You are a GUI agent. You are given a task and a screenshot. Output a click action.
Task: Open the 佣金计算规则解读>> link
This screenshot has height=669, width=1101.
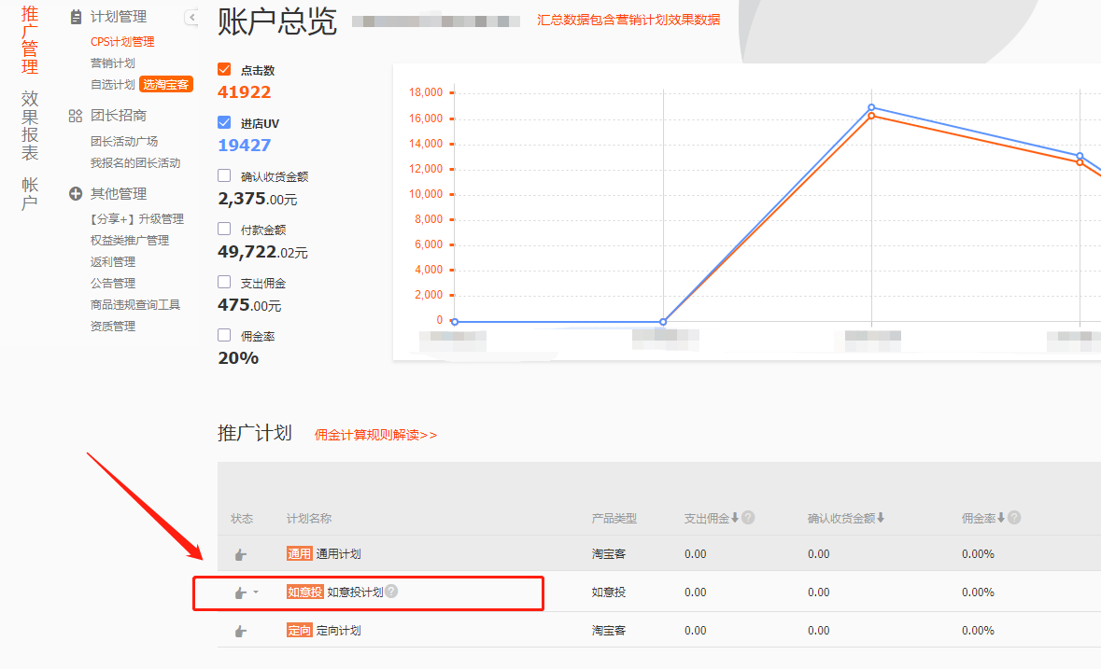375,435
